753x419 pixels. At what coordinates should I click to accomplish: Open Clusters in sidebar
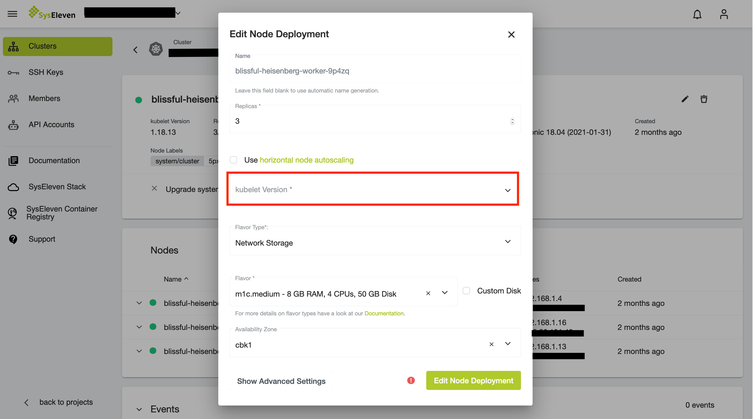pyautogui.click(x=58, y=46)
